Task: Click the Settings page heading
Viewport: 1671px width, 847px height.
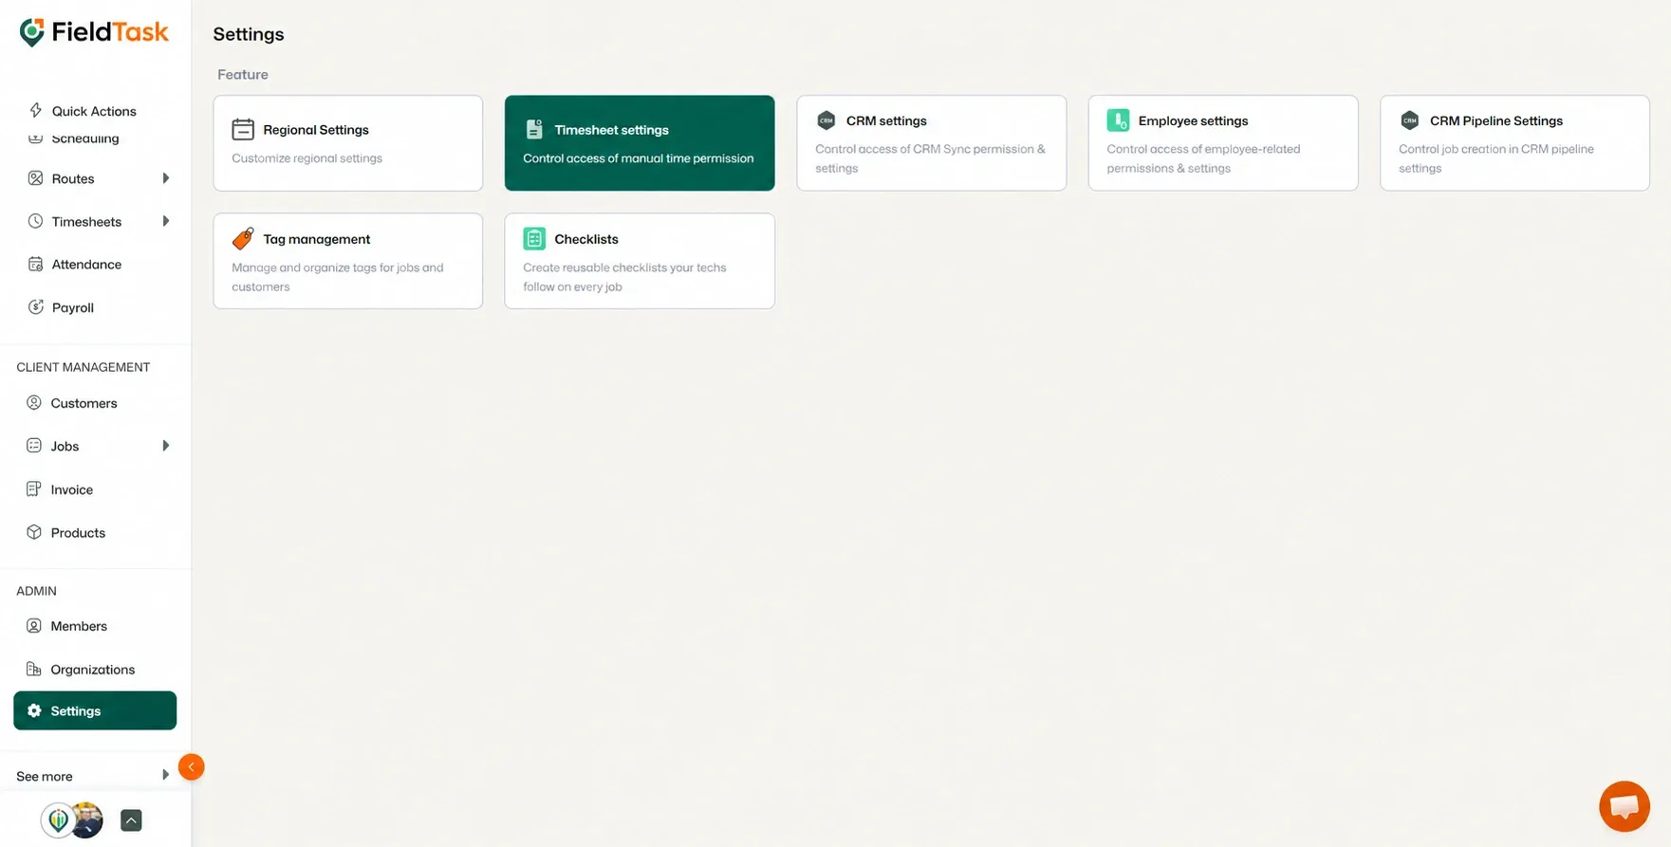Action: coord(249,34)
